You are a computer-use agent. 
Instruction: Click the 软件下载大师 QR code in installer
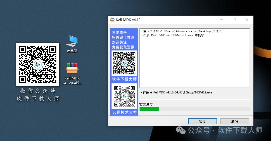click(124, 63)
